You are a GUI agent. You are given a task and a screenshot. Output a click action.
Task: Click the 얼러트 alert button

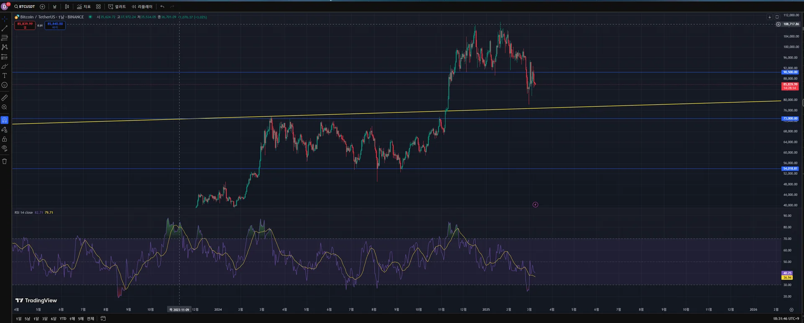click(x=117, y=7)
